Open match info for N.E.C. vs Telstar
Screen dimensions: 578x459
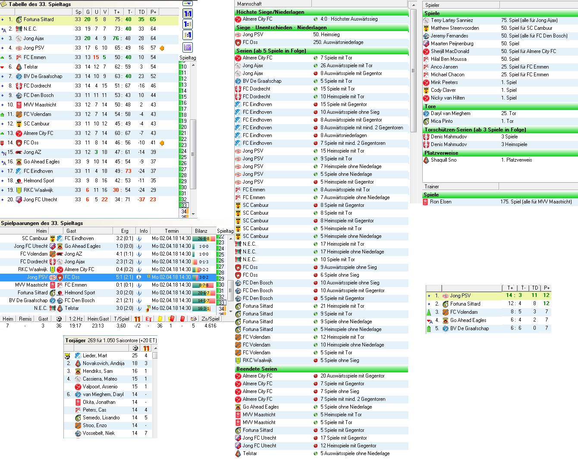click(x=139, y=308)
